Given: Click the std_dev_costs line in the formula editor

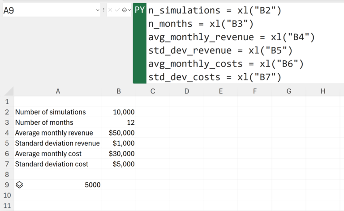Looking at the screenshot, I should 215,77.
